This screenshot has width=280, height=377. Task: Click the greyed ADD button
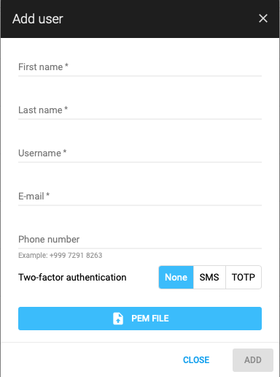coord(253,360)
